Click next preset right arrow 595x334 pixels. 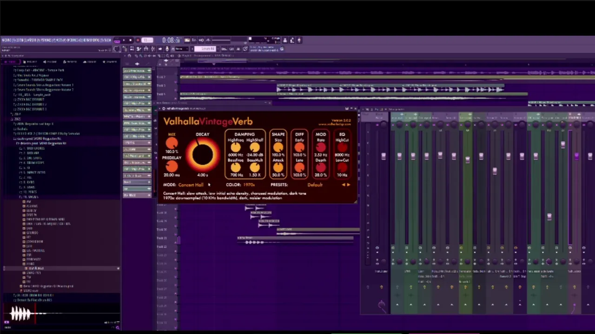pyautogui.click(x=349, y=185)
